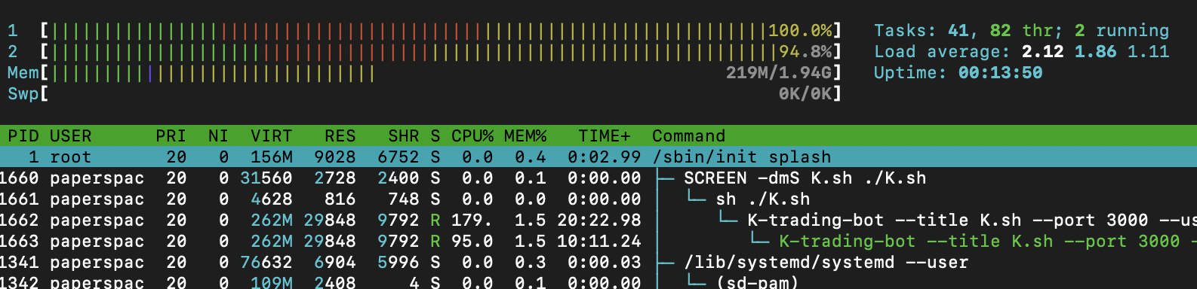Click the Command column header
The image size is (1197, 289).
688,136
